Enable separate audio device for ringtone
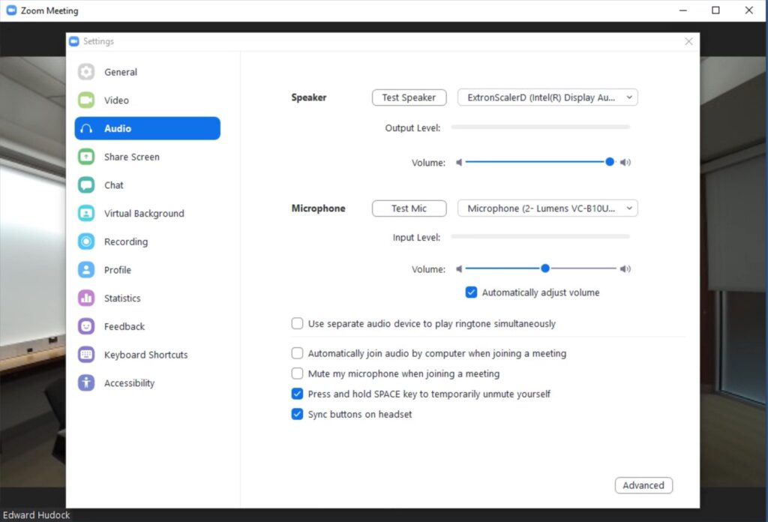Screen dimensions: 768x522 click(x=297, y=324)
